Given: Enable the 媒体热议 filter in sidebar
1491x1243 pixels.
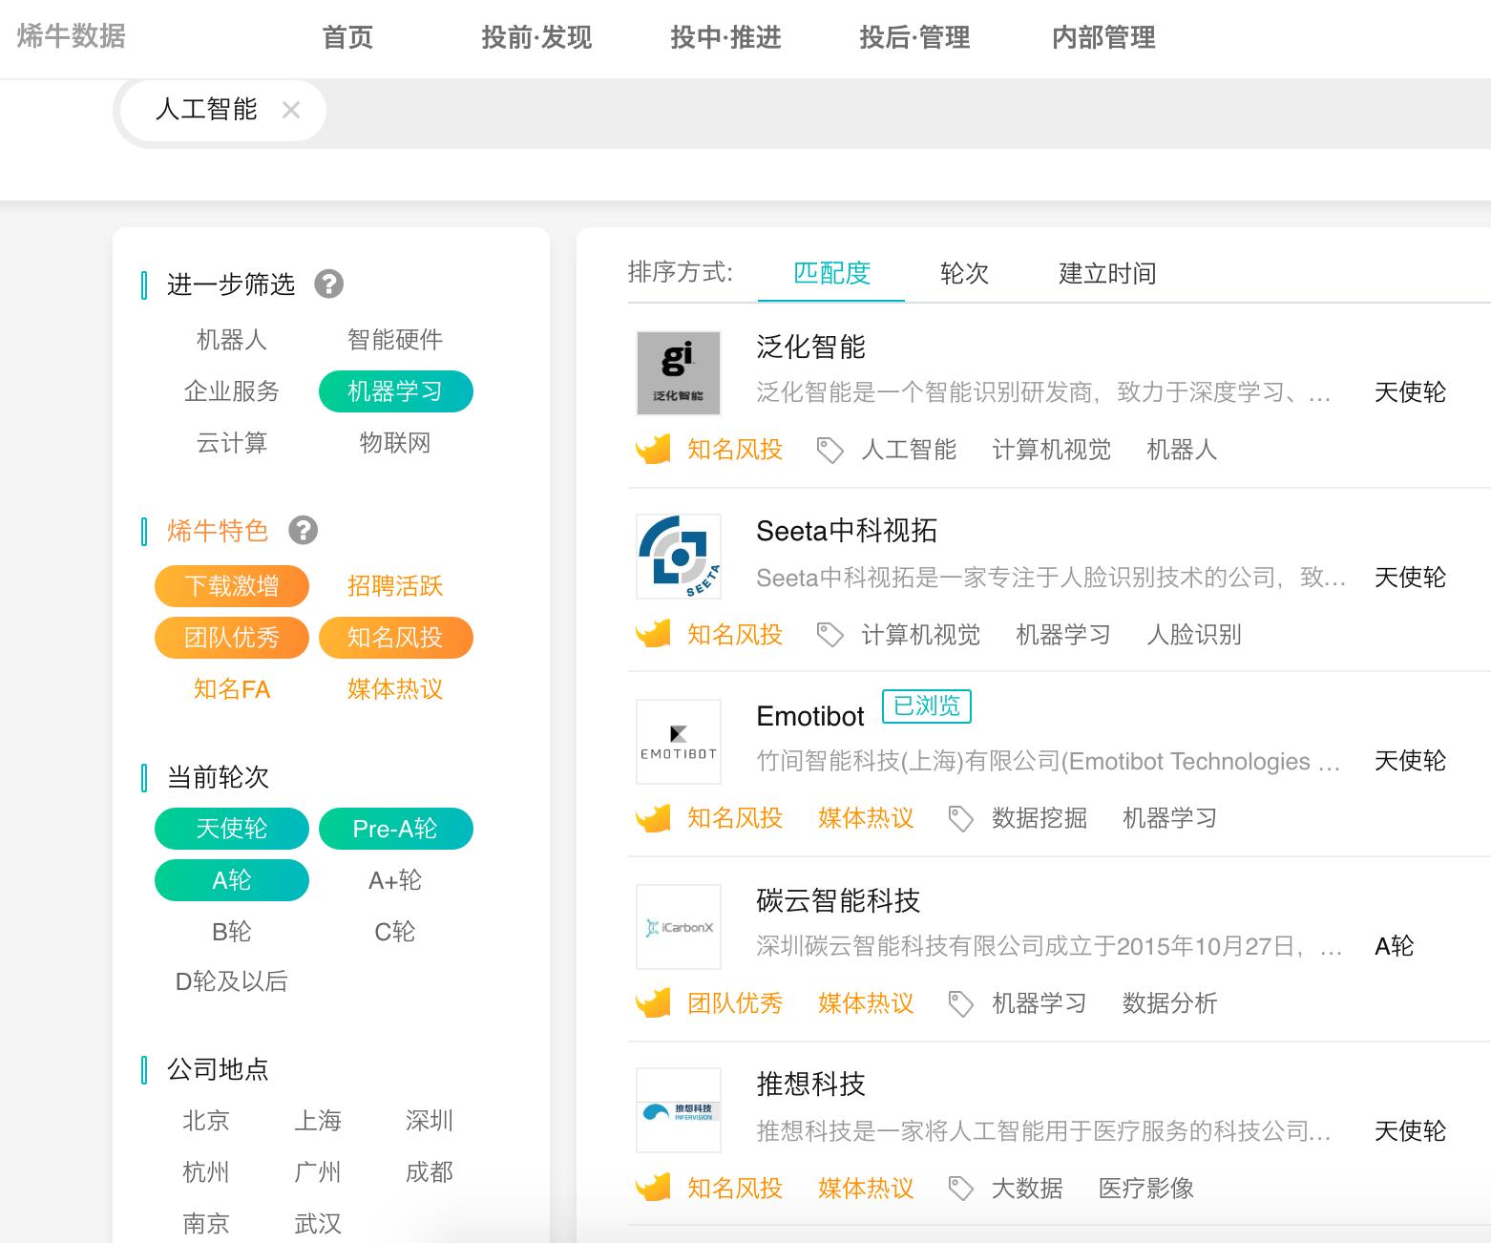Looking at the screenshot, I should point(395,689).
